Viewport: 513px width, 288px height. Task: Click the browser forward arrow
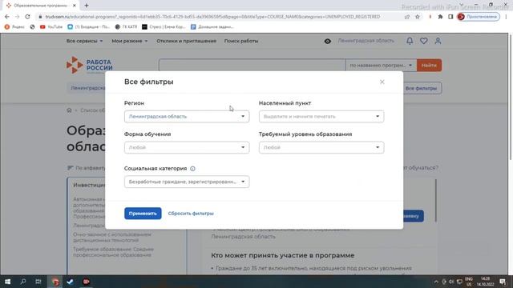pyautogui.click(x=17, y=17)
